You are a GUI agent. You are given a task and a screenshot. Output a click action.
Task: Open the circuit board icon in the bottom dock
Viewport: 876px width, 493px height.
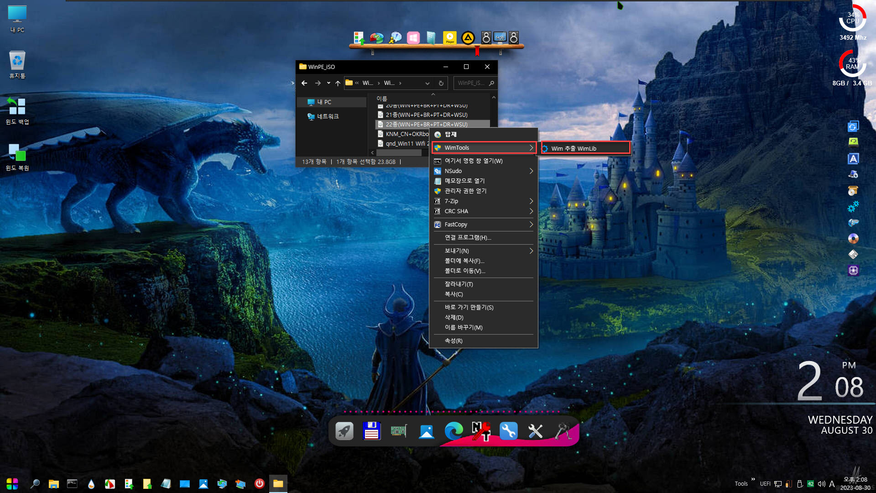[399, 431]
